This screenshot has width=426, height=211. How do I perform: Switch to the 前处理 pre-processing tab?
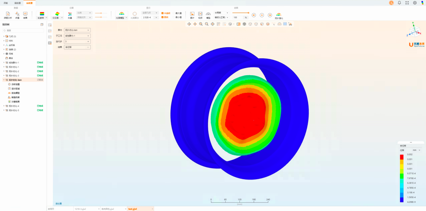click(x=17, y=3)
